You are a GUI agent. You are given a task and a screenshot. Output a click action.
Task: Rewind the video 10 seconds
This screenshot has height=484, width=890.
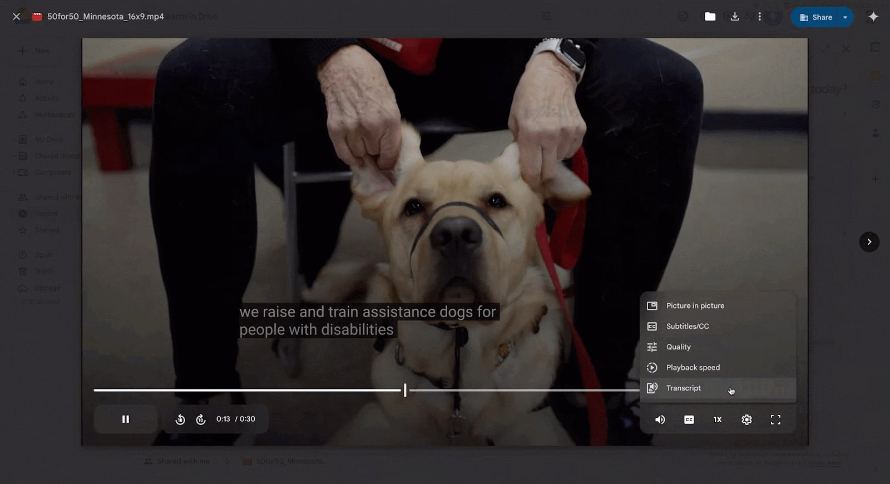[x=180, y=419]
